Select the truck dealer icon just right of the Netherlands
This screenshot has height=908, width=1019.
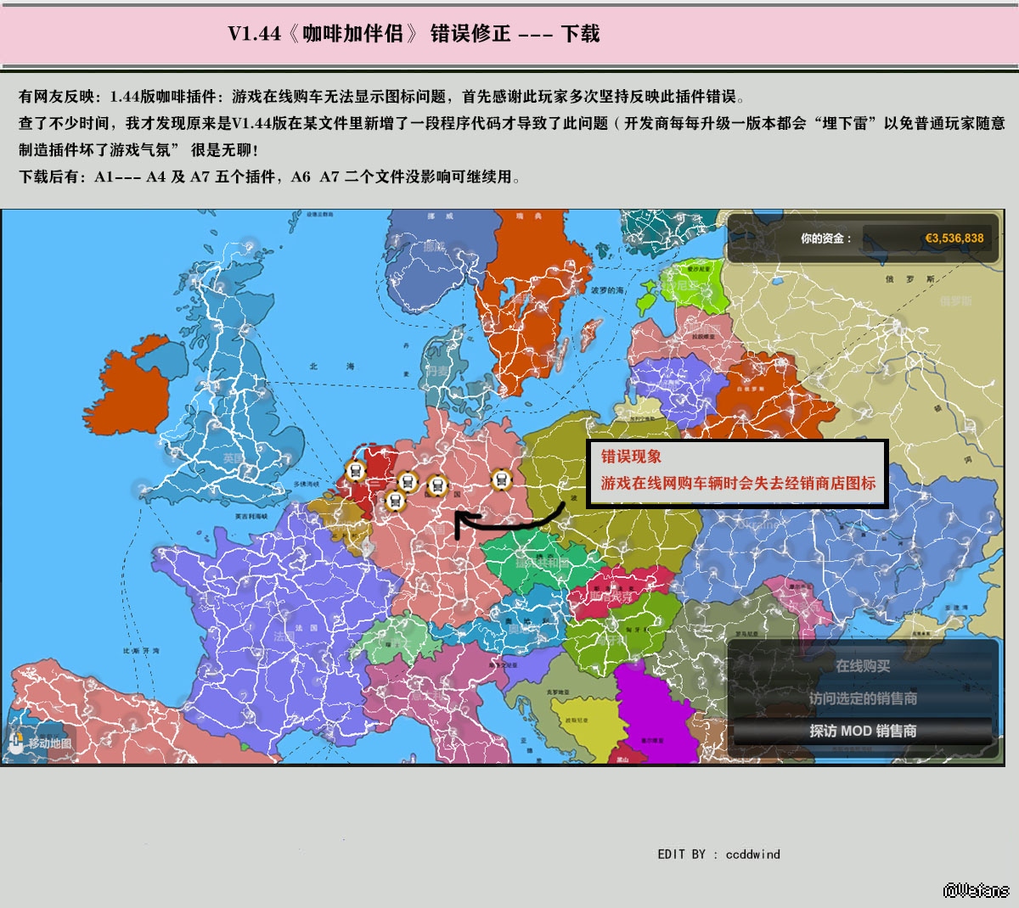coord(408,482)
